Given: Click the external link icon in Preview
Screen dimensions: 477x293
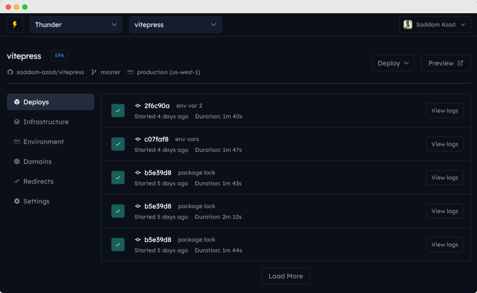Looking at the screenshot, I should pos(460,63).
